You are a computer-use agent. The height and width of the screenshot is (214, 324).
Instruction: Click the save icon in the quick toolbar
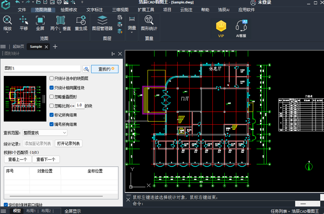(52, 2)
